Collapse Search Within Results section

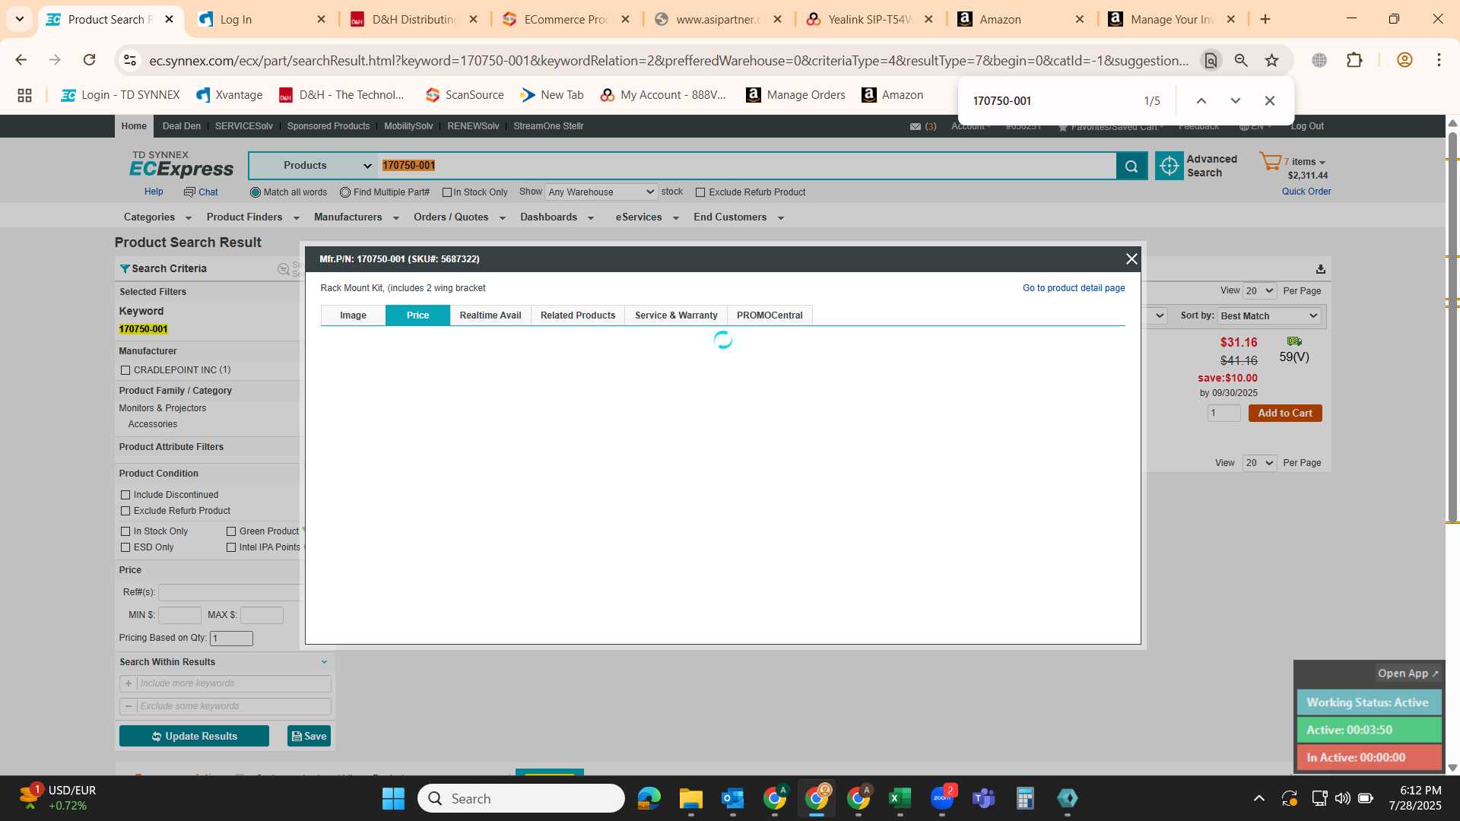coord(324,662)
